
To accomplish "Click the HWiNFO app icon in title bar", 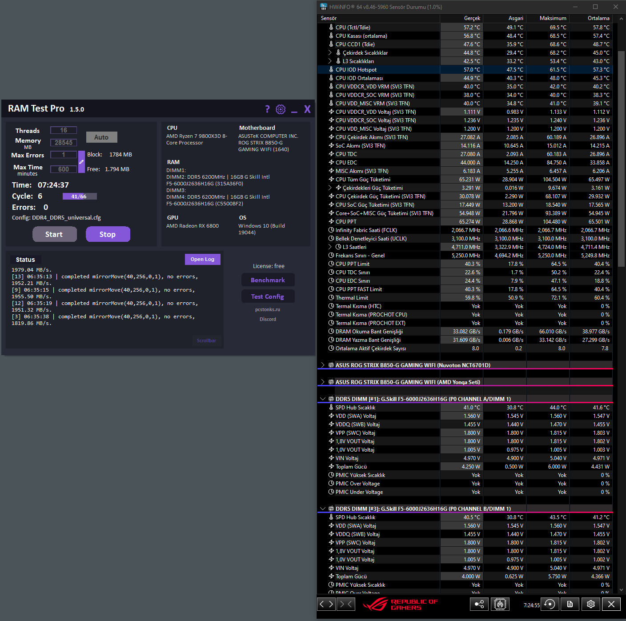I will [x=323, y=7].
